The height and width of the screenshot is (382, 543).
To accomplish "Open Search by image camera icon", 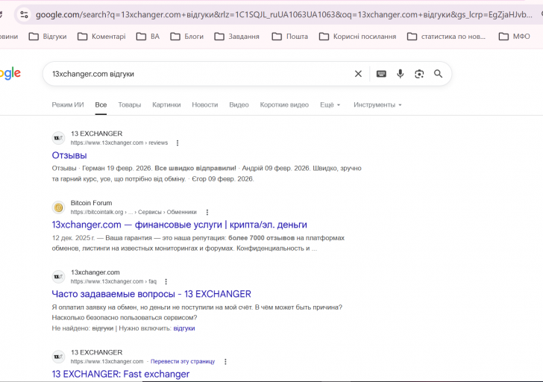I will point(419,74).
